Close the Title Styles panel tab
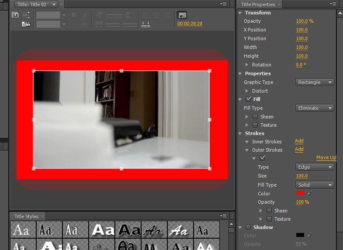This screenshot has width=343, height=250. click(43, 216)
